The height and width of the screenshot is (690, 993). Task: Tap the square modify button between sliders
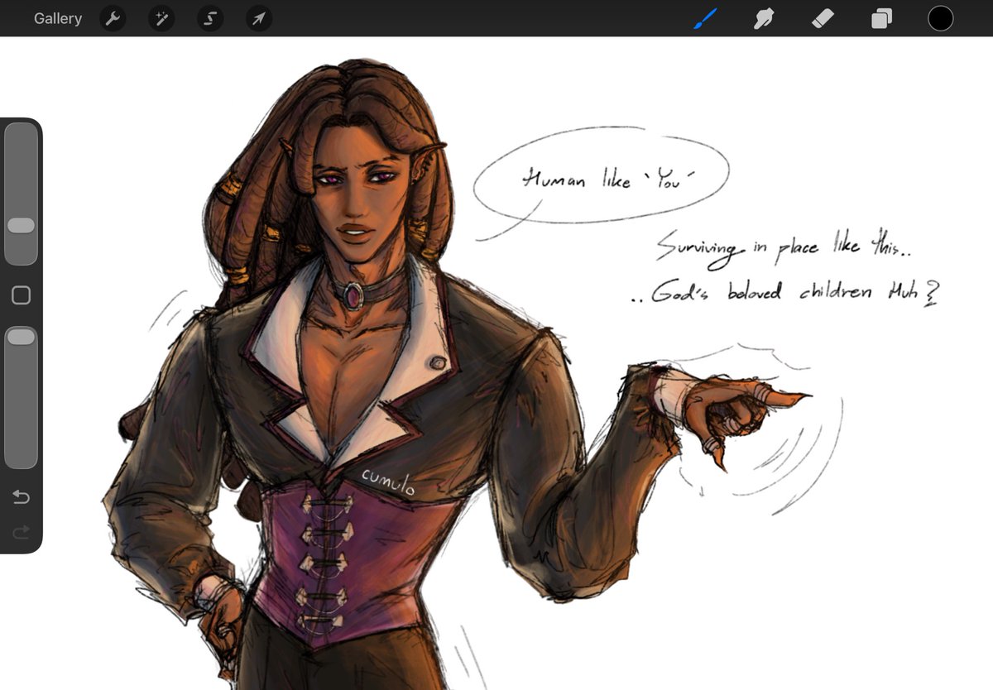(22, 295)
